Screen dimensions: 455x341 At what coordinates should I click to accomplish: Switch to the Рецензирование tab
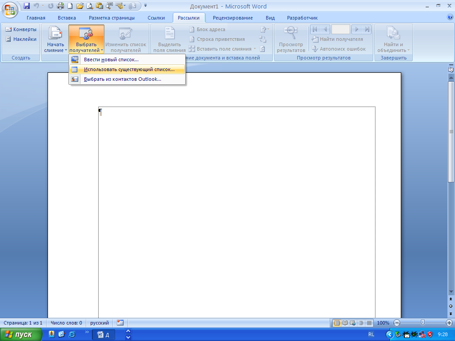tap(233, 18)
